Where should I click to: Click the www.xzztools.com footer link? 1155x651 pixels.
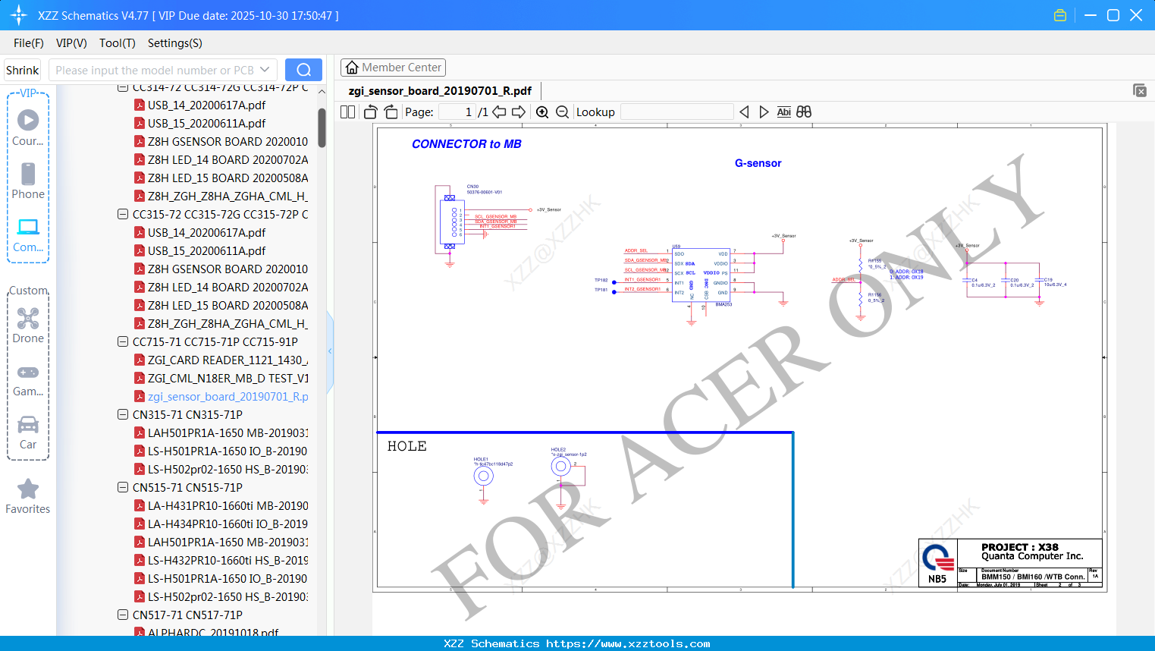[628, 643]
